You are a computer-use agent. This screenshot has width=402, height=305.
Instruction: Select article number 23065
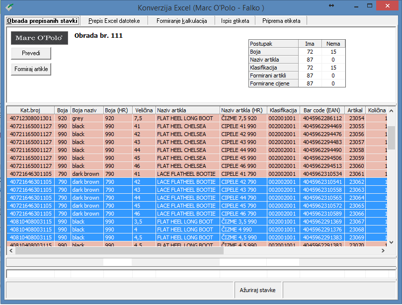[x=355, y=206]
